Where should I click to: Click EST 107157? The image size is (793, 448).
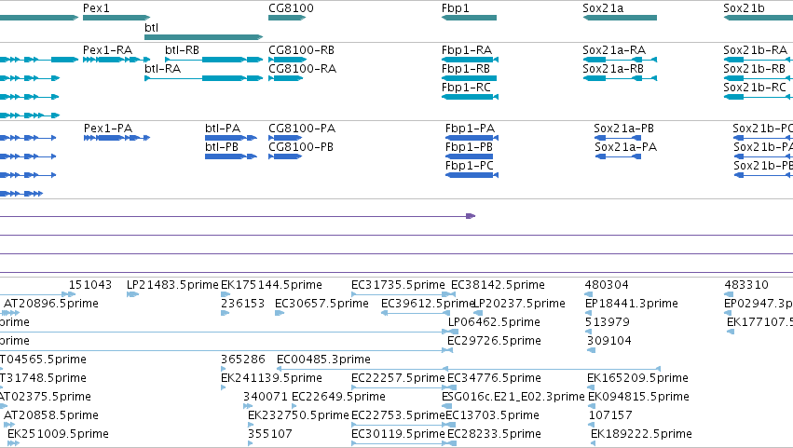[x=610, y=415]
